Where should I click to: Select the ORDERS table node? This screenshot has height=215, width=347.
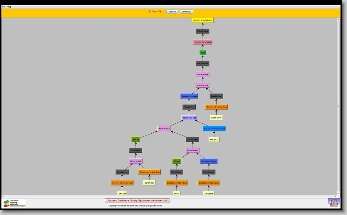point(214,139)
